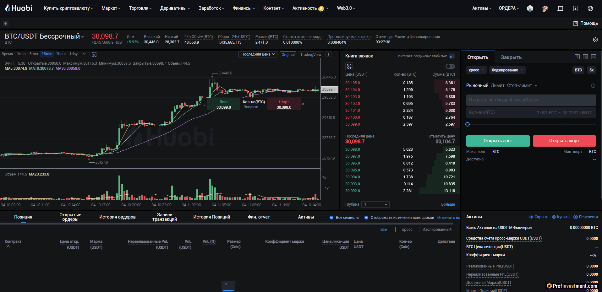Viewport: 602px width, 292px height.
Task: Switch to История ордеров tab
Action: 118,217
